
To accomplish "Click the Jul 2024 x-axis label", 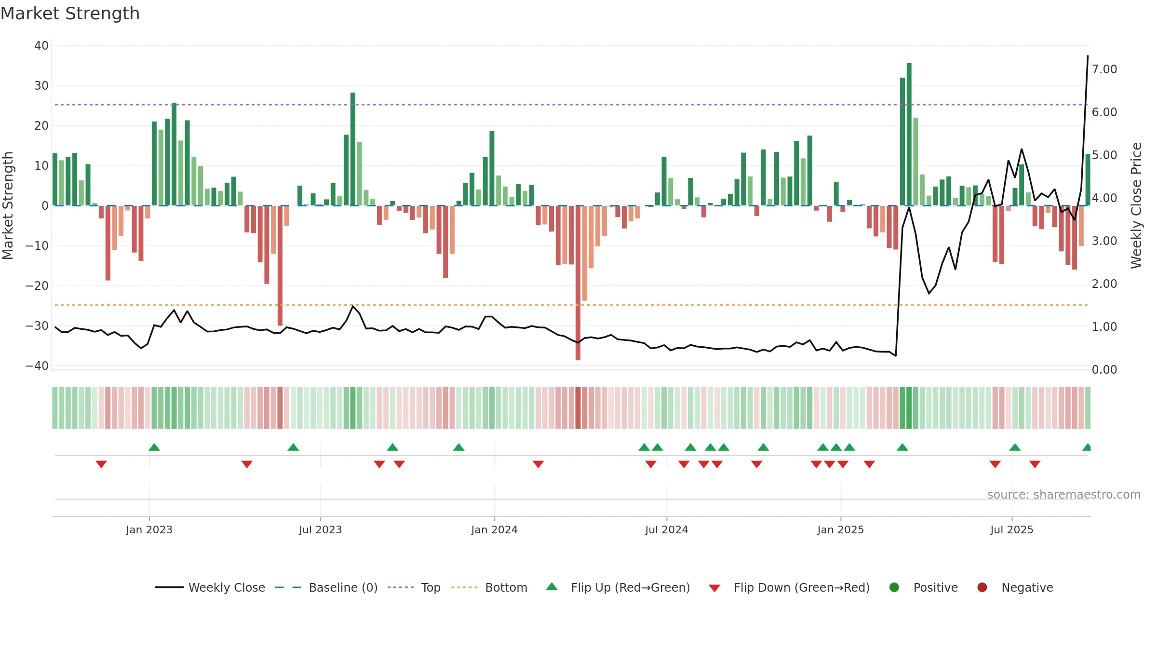I will tap(667, 529).
